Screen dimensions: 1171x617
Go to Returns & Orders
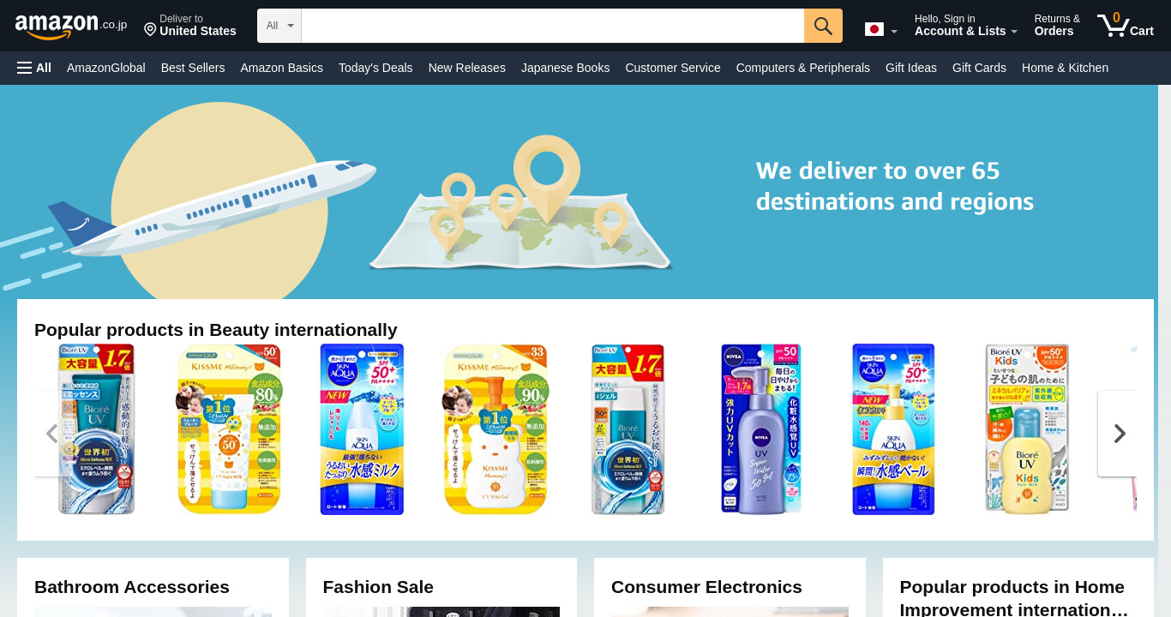pos(1057,25)
